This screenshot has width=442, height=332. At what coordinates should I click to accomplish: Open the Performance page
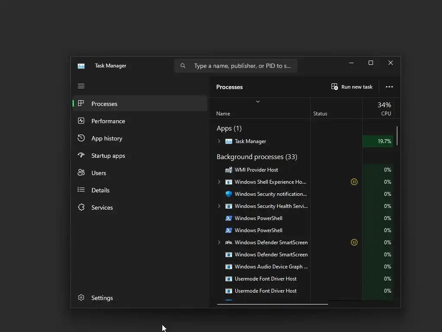click(140, 121)
